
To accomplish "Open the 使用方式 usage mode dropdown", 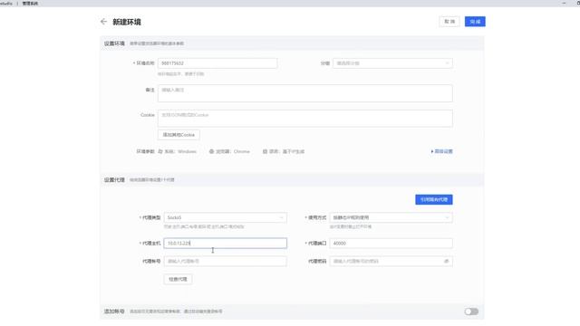I will coord(391,217).
